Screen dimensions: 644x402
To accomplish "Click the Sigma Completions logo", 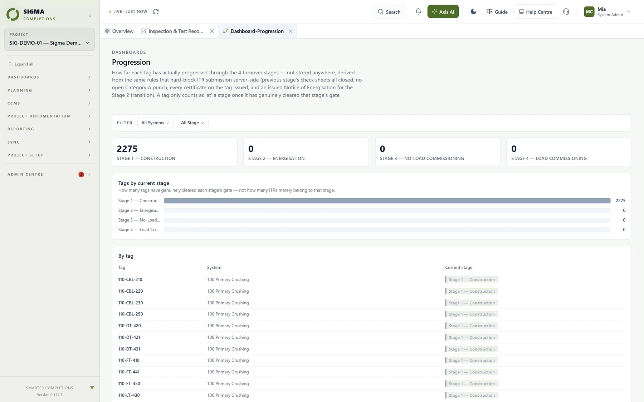I will coord(13,14).
